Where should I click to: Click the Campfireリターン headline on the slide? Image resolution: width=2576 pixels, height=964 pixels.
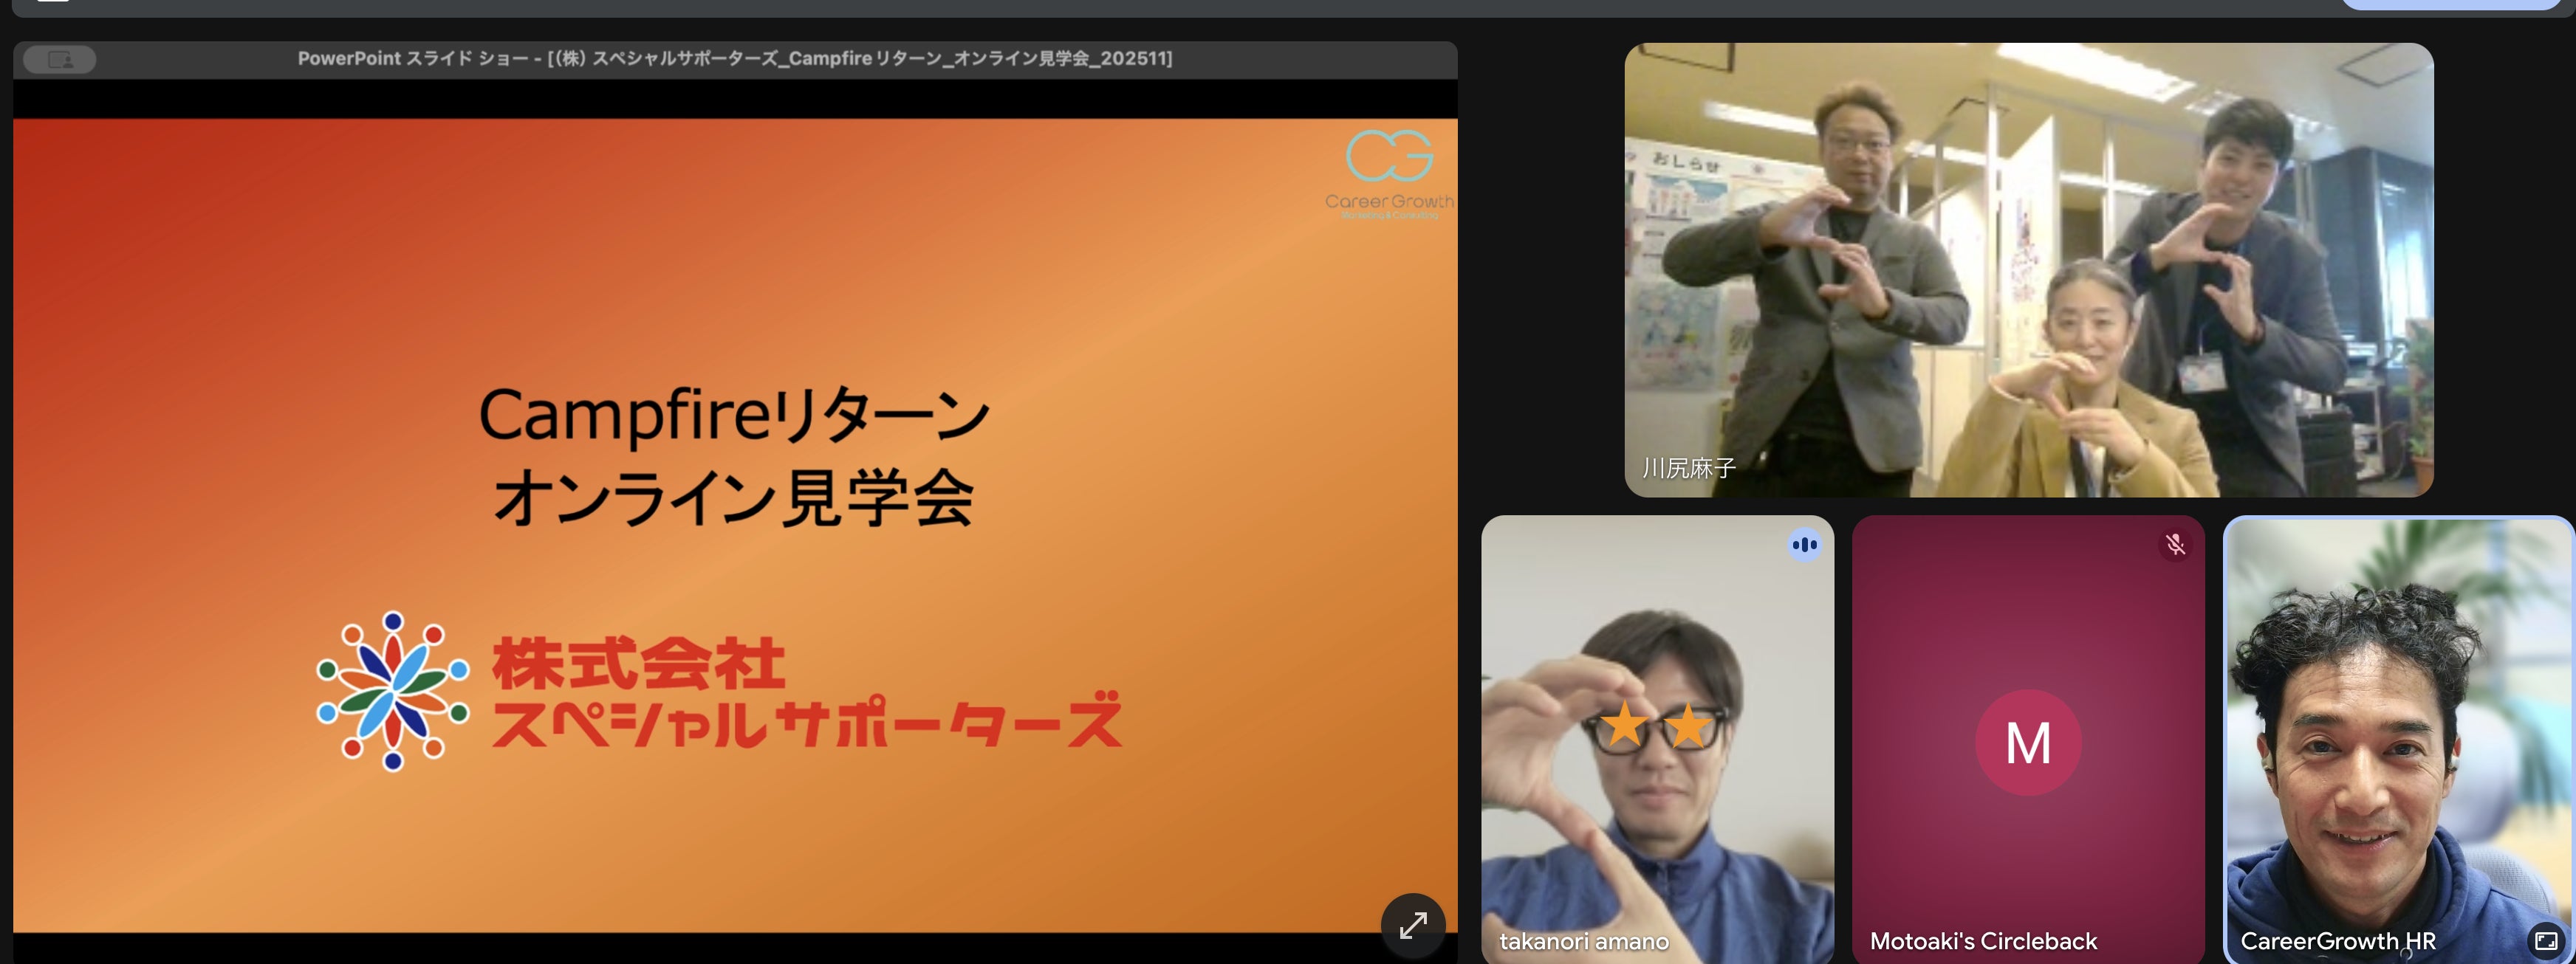coord(734,415)
